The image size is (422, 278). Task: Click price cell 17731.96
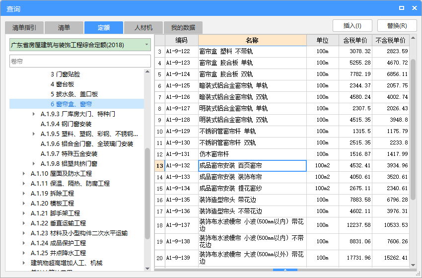tap(355, 258)
